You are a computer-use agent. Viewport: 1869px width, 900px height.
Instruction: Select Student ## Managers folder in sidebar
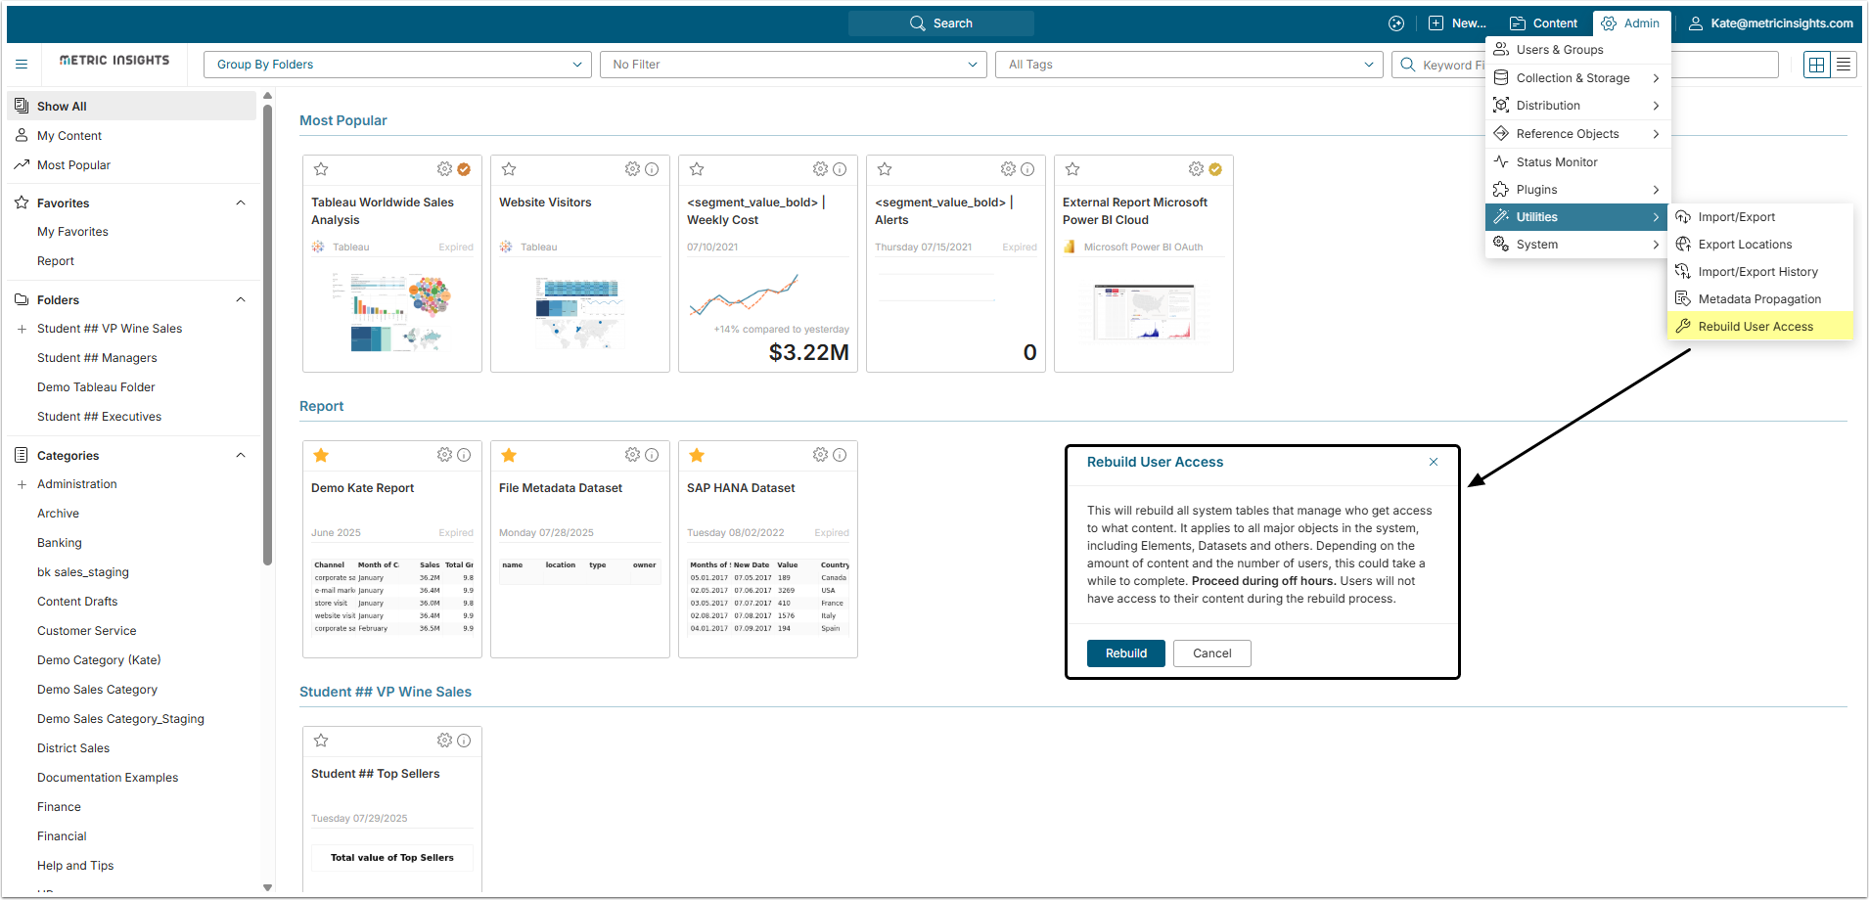[x=97, y=358]
